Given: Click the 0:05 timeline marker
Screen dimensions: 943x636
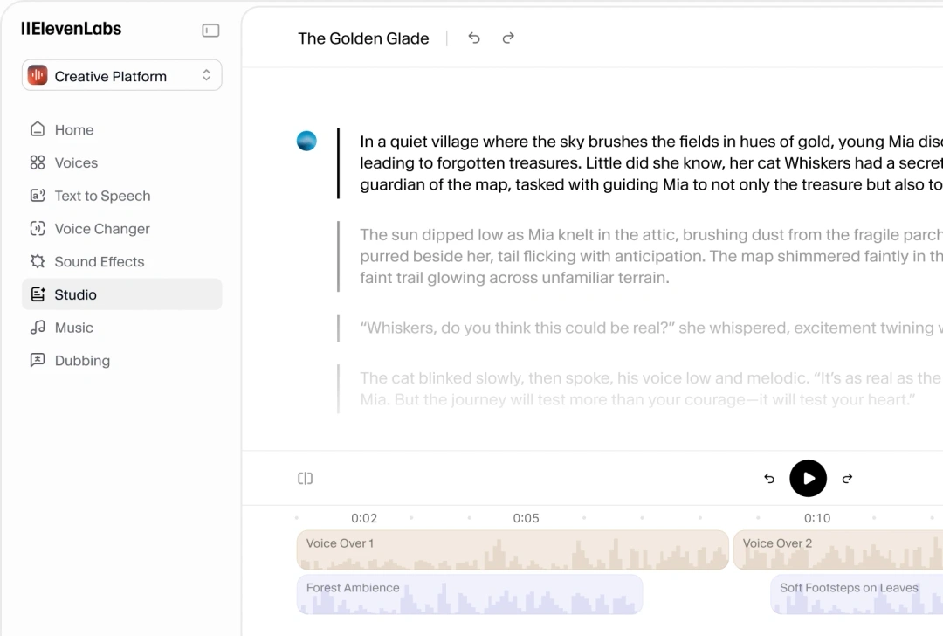Looking at the screenshot, I should (526, 518).
